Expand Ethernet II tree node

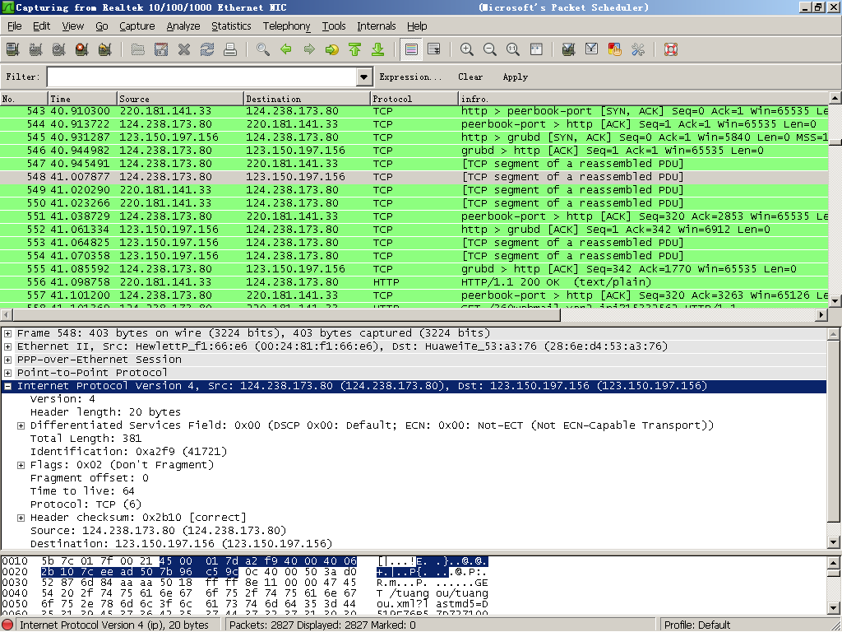[8, 346]
